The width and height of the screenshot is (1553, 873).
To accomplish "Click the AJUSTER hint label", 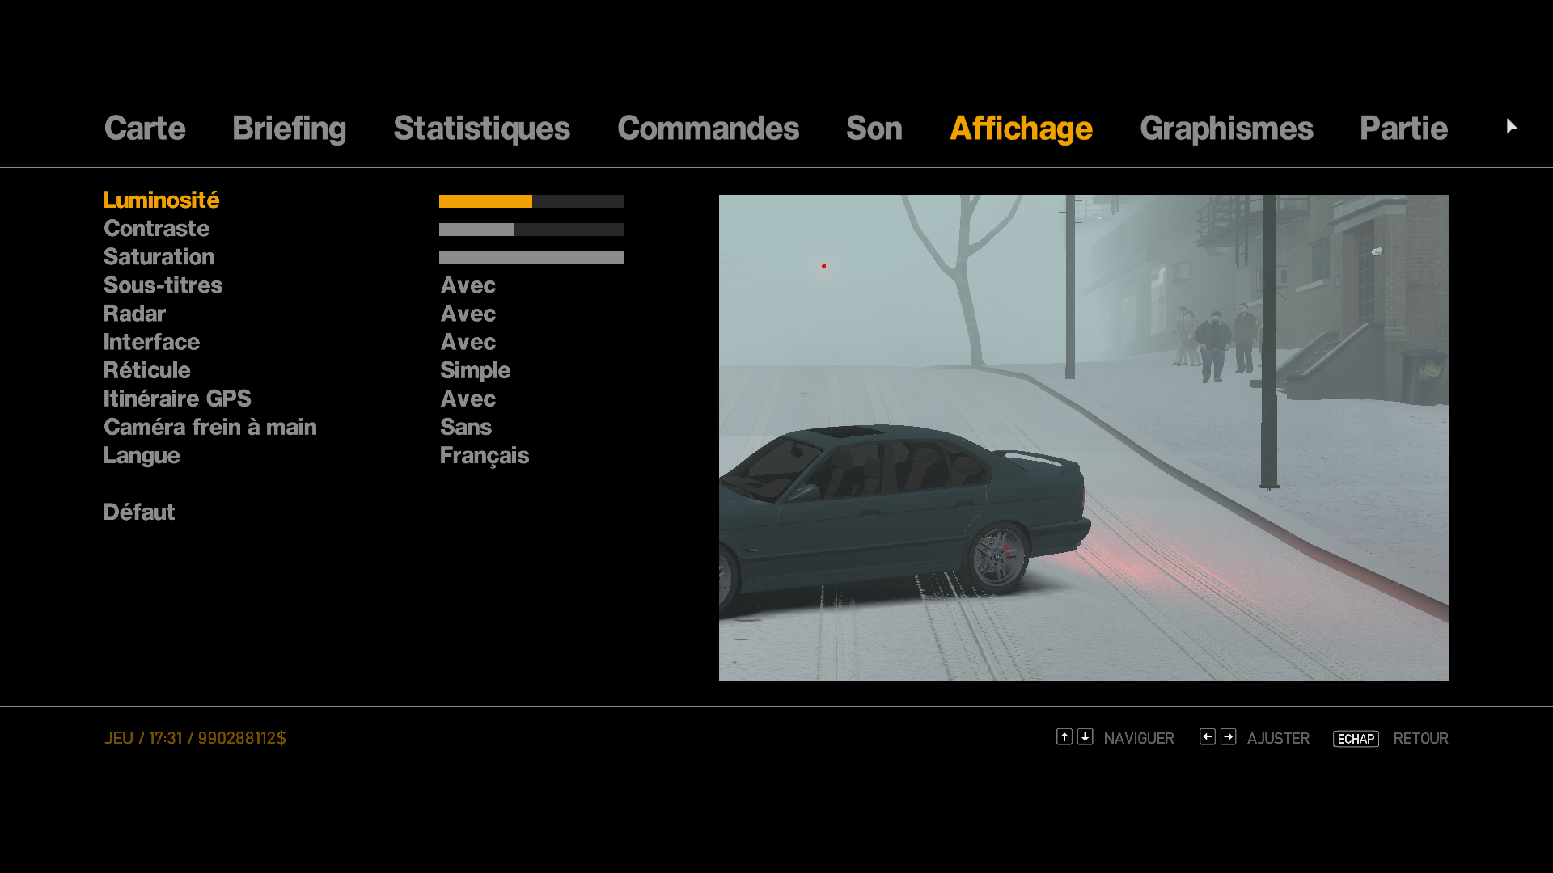I will coord(1278,738).
